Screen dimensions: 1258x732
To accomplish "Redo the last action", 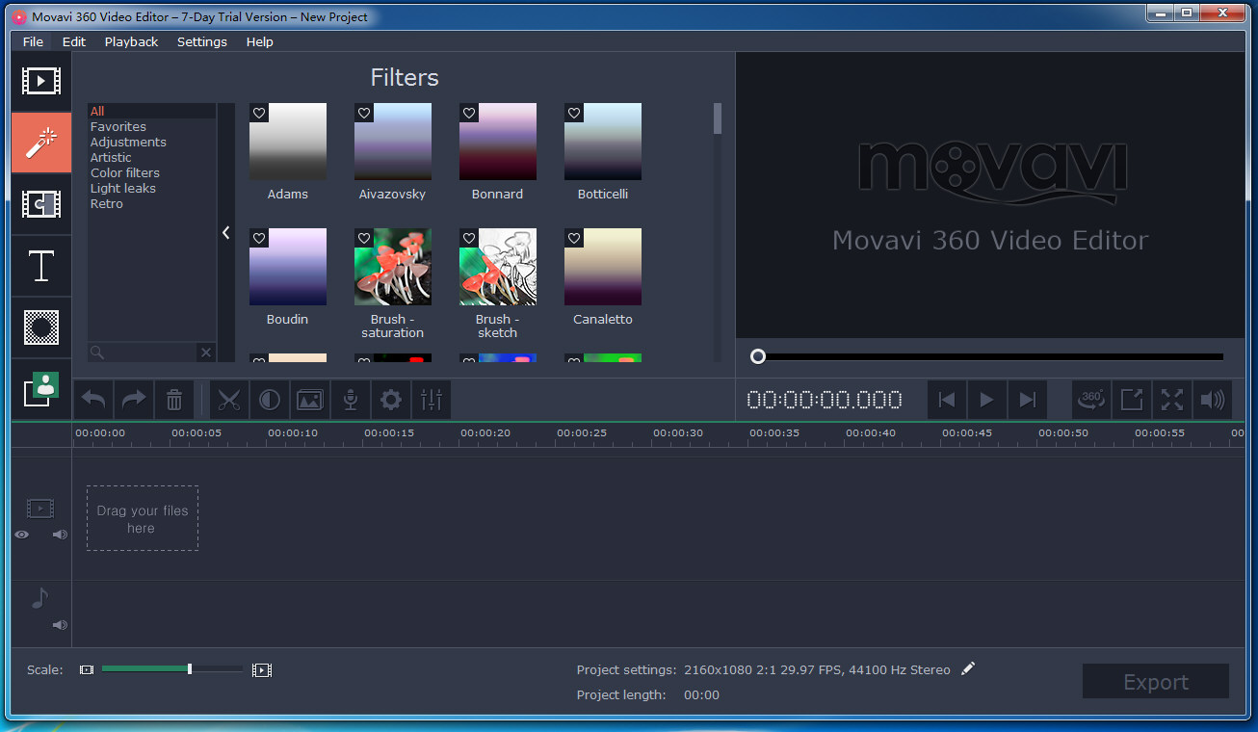I will pyautogui.click(x=134, y=400).
